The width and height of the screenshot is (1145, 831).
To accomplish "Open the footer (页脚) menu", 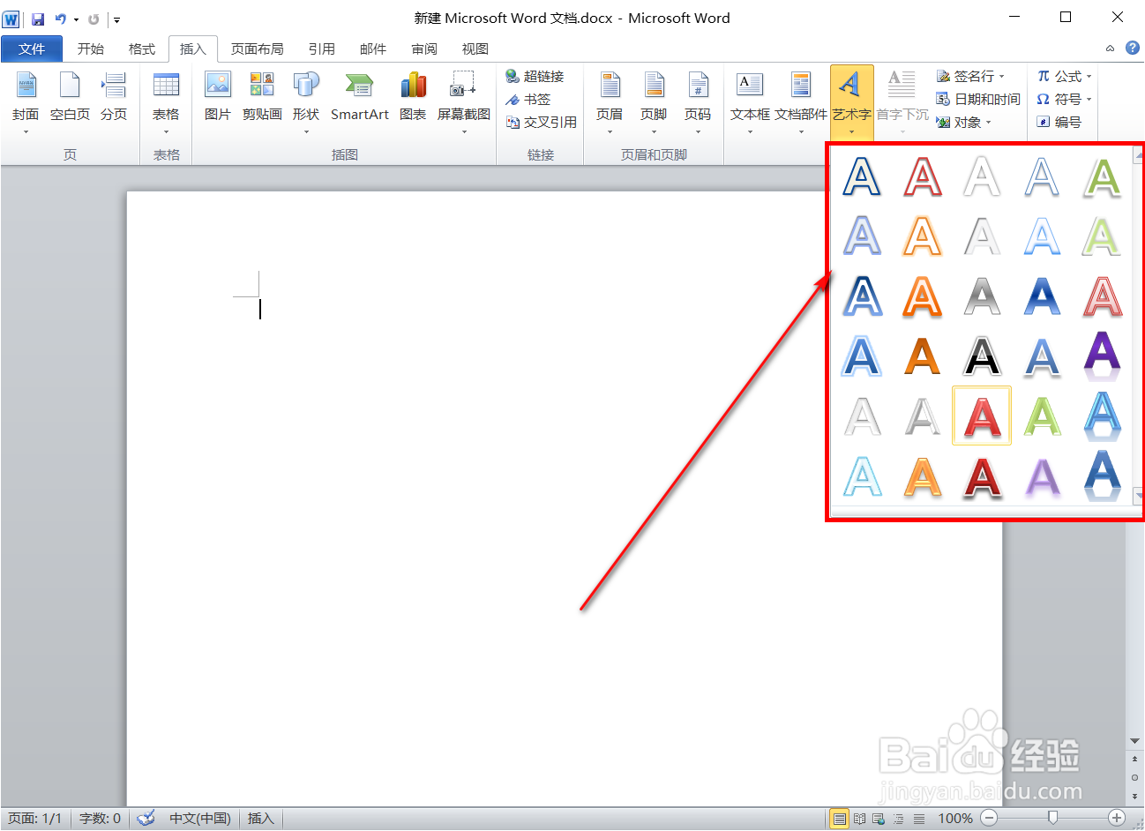I will click(654, 101).
